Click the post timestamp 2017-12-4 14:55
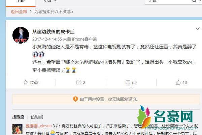Image resolution: width=202 pixels, height=135 pixels. (47, 39)
